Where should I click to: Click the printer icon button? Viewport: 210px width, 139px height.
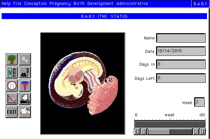(25, 99)
